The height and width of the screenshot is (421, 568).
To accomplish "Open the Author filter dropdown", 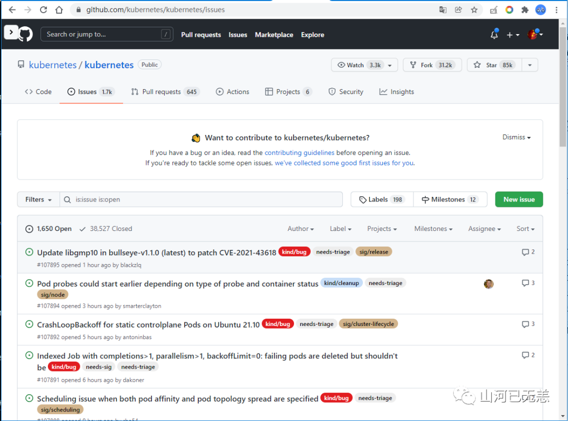I will coord(301,228).
